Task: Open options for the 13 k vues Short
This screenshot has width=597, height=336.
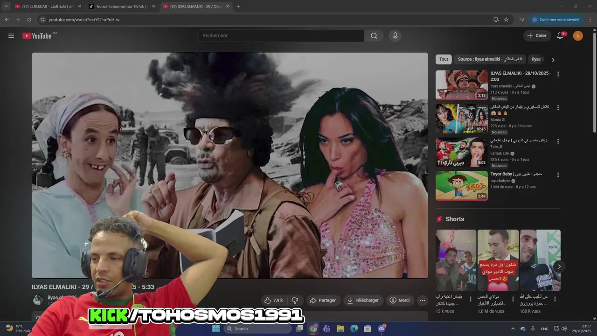Action: [x=471, y=299]
